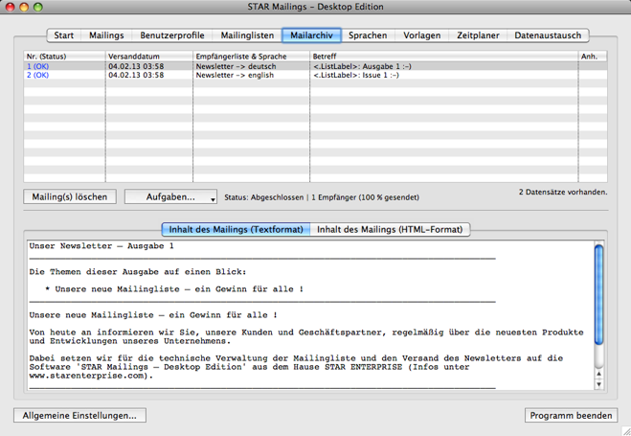Click the Anh. column header
This screenshot has height=436, width=631.
pos(593,57)
